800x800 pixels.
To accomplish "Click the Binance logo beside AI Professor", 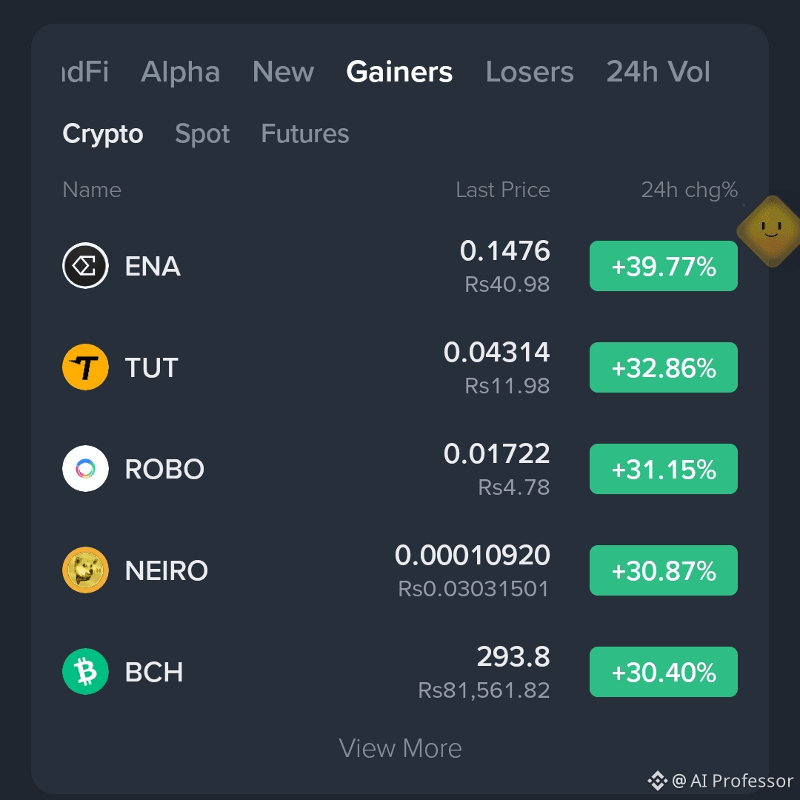I will click(x=658, y=781).
